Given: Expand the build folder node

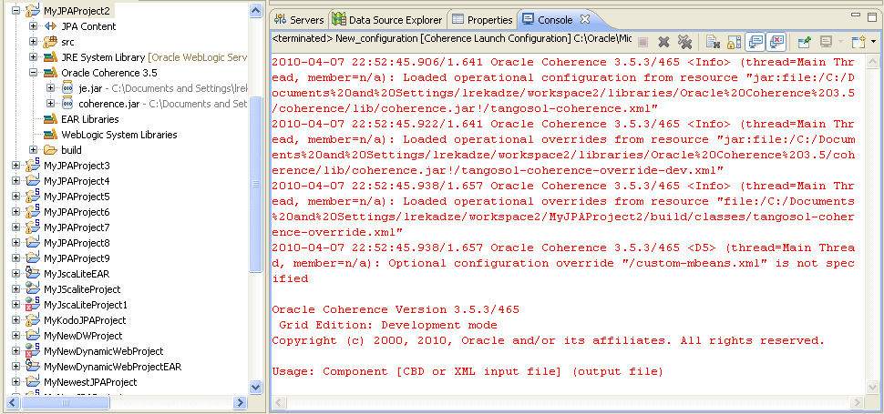Looking at the screenshot, I should pyautogui.click(x=33, y=149).
